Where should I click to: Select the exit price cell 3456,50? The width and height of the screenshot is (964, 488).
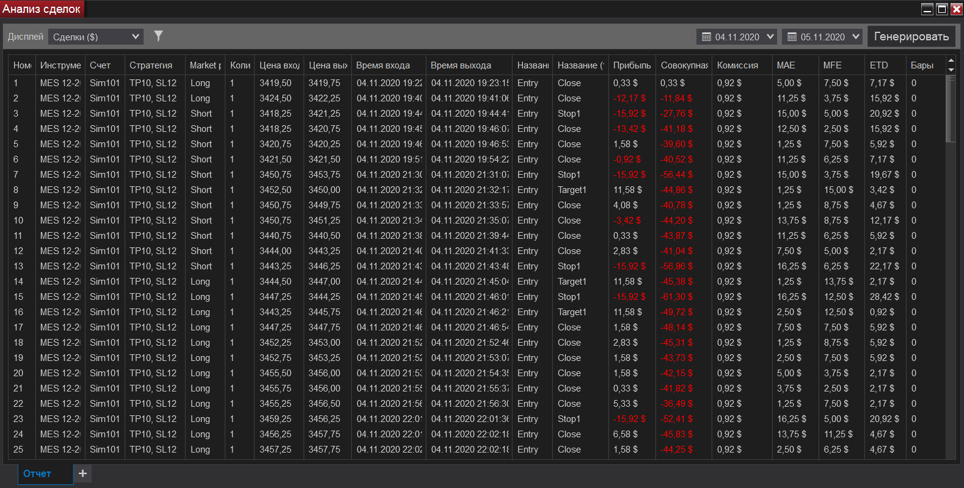point(324,404)
